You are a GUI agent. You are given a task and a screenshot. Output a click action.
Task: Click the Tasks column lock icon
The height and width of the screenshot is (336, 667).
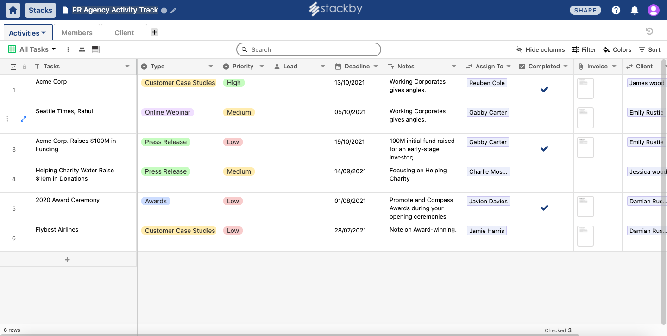[25, 67]
